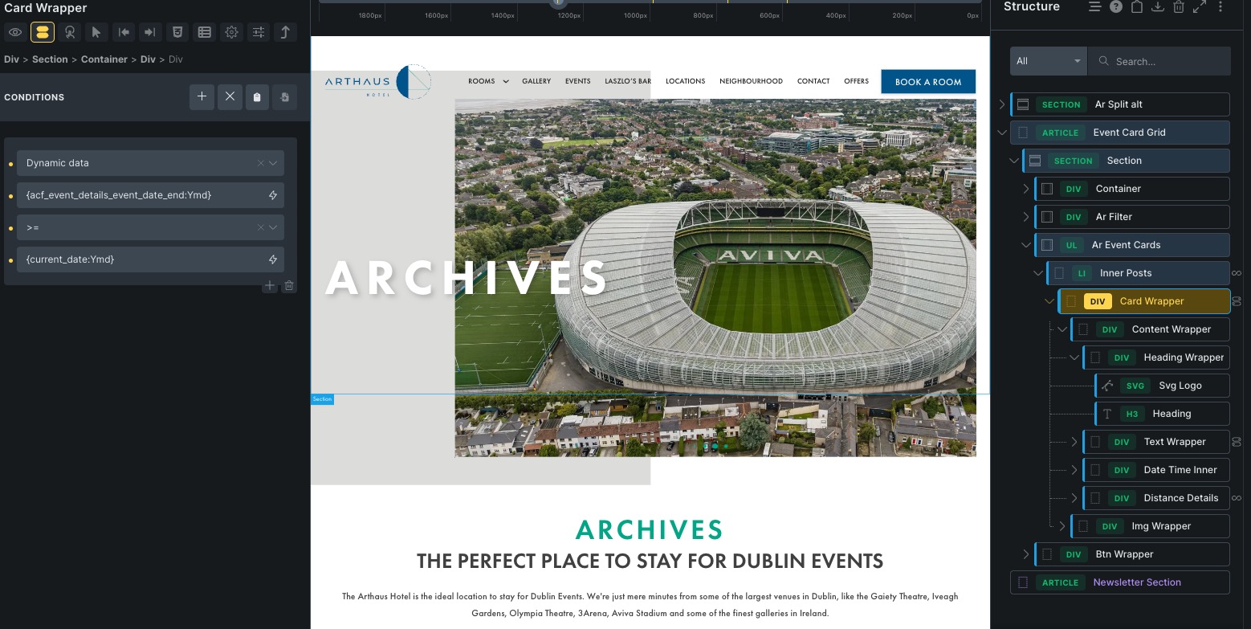Open EVENTS in the site navigation
This screenshot has height=629, width=1251.
point(577,81)
